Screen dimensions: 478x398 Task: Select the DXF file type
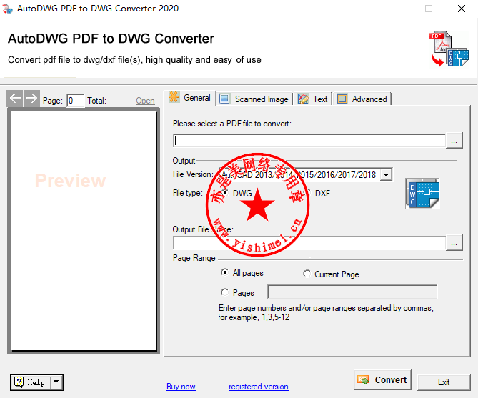tap(307, 193)
